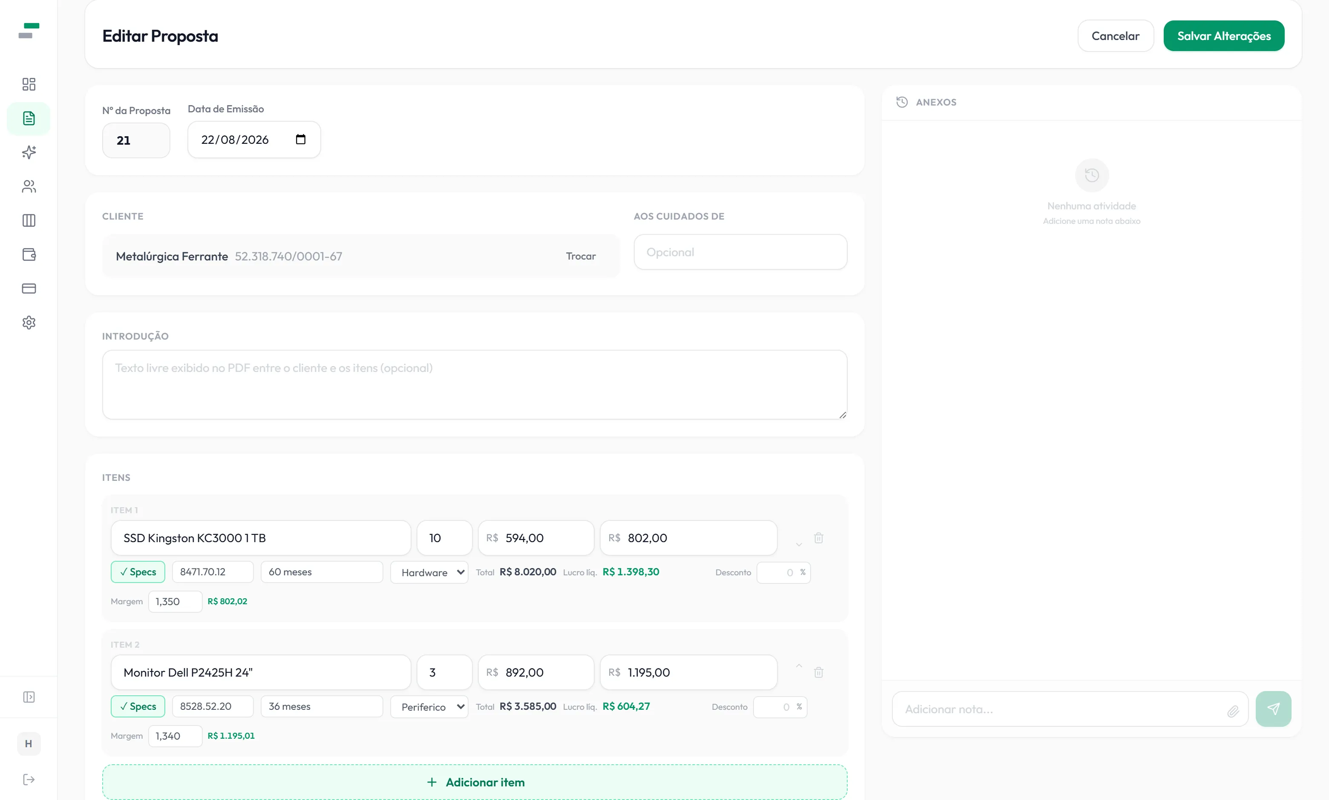
Task: Move Monitor Dell item up with chevron
Action: tap(799, 666)
